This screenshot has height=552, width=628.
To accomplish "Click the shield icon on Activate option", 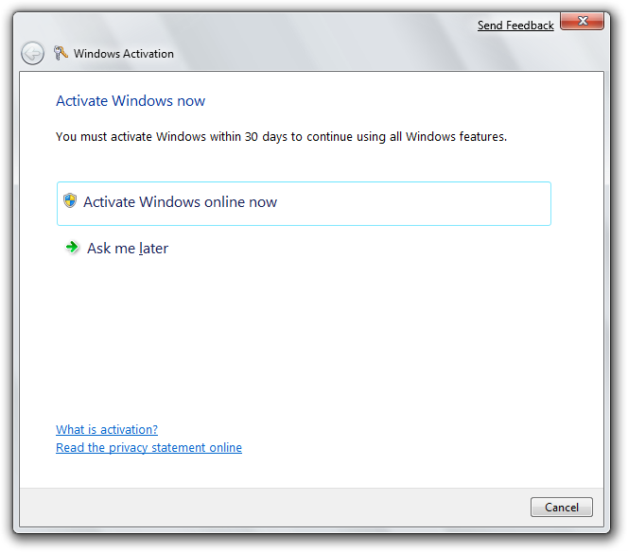I will pos(70,200).
